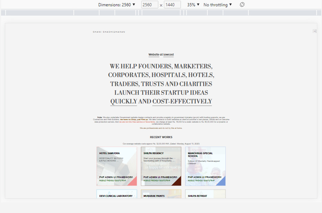Click PHP ADMIN UI FRAMEWORK label on Hotel Samudra card
The image size is (322, 213).
click(x=116, y=177)
